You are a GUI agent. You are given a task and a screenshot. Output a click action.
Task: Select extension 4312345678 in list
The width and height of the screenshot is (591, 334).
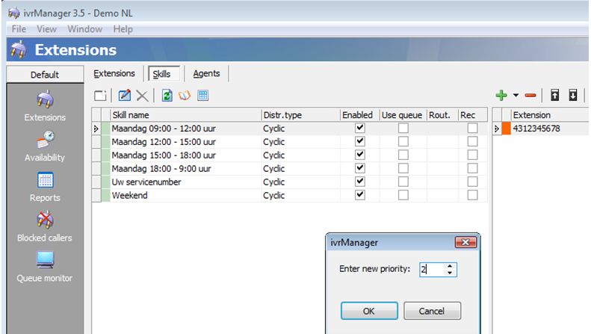click(536, 129)
